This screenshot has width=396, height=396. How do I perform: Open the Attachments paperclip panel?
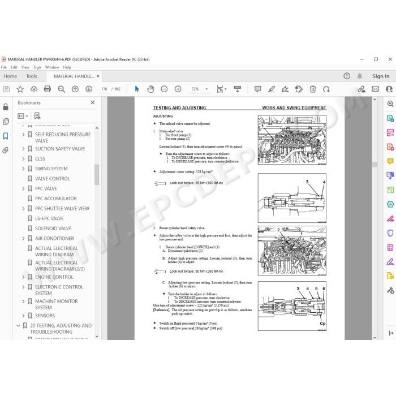click(5, 150)
